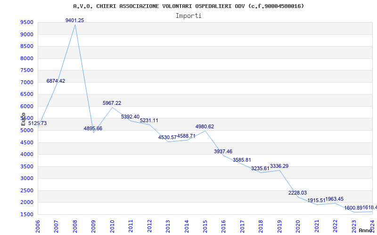
Task: Click the 2016 year axis label
Action: coord(223,227)
